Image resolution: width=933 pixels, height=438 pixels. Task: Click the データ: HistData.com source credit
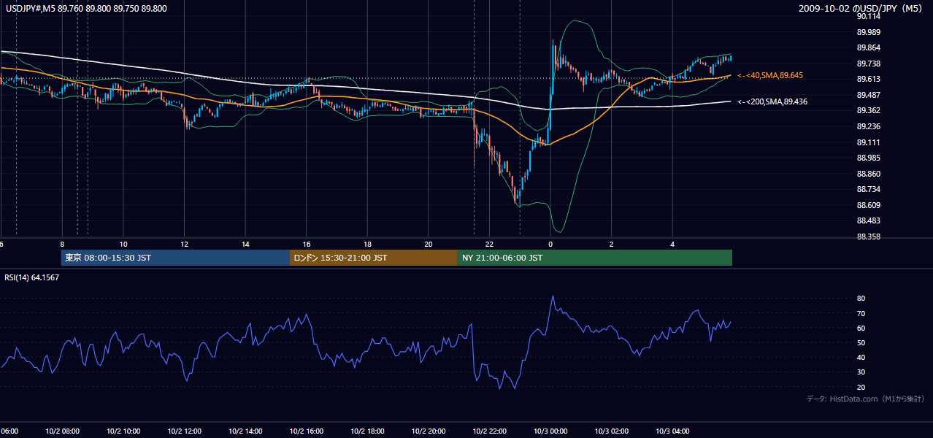click(x=866, y=399)
